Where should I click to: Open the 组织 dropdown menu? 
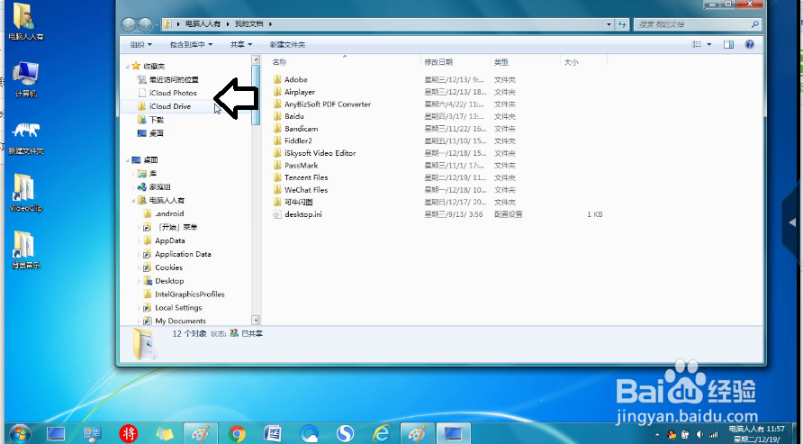pyautogui.click(x=140, y=44)
